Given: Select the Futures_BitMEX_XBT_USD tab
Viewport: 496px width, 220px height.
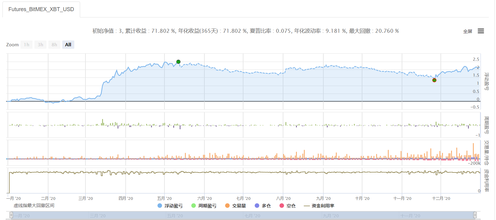Looking at the screenshot, I should coord(41,9).
